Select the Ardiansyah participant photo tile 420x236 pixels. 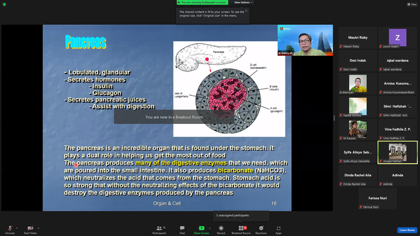pos(358,83)
